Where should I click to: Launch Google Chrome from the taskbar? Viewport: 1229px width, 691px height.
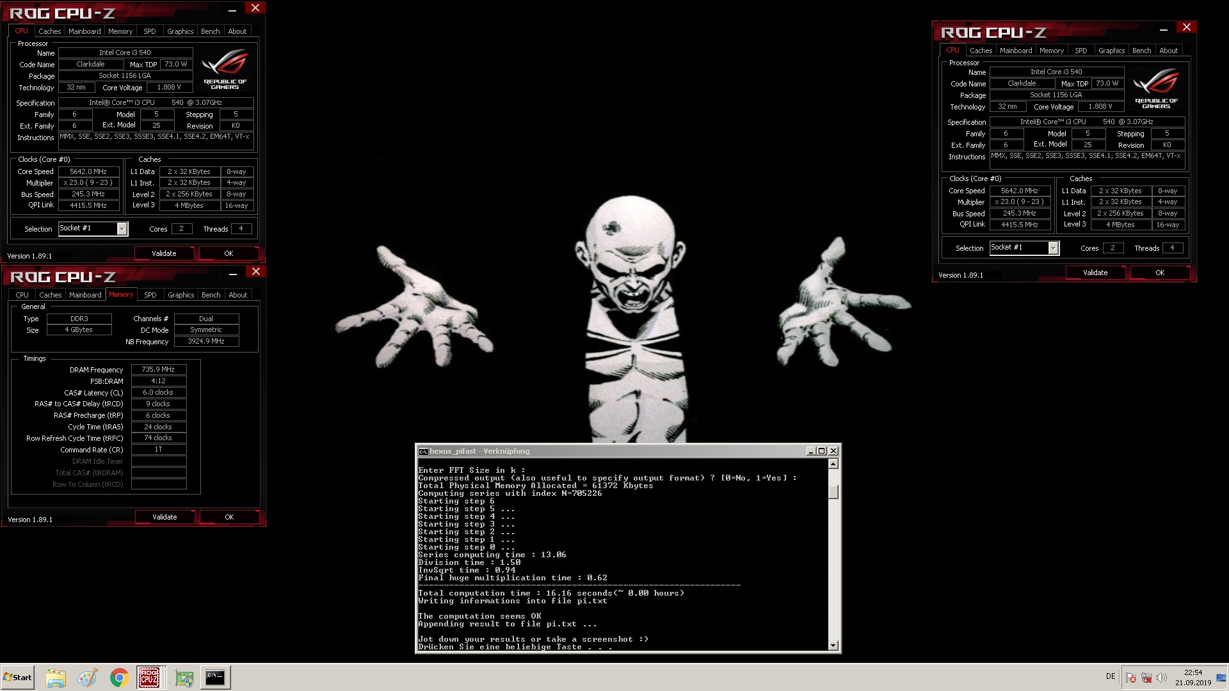[119, 678]
